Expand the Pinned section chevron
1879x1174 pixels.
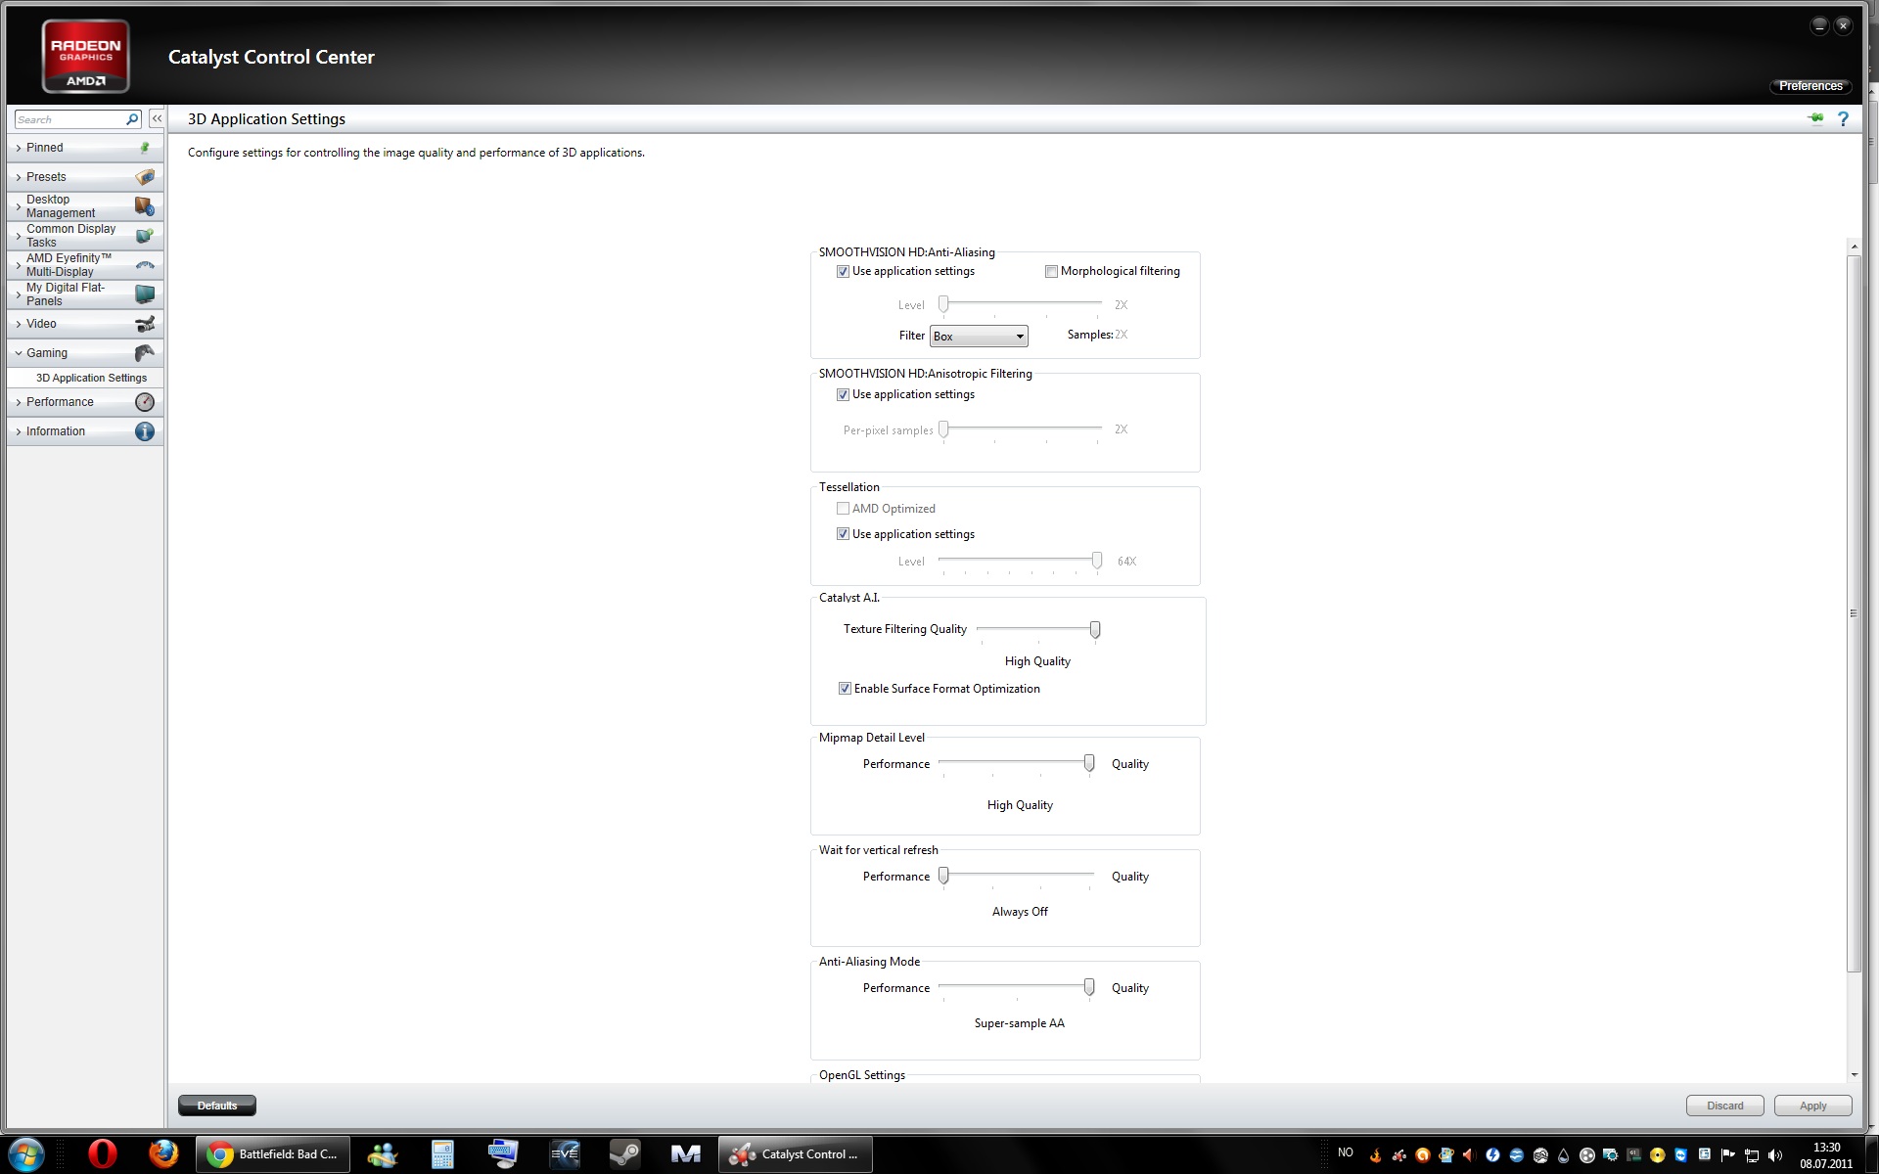click(x=19, y=148)
